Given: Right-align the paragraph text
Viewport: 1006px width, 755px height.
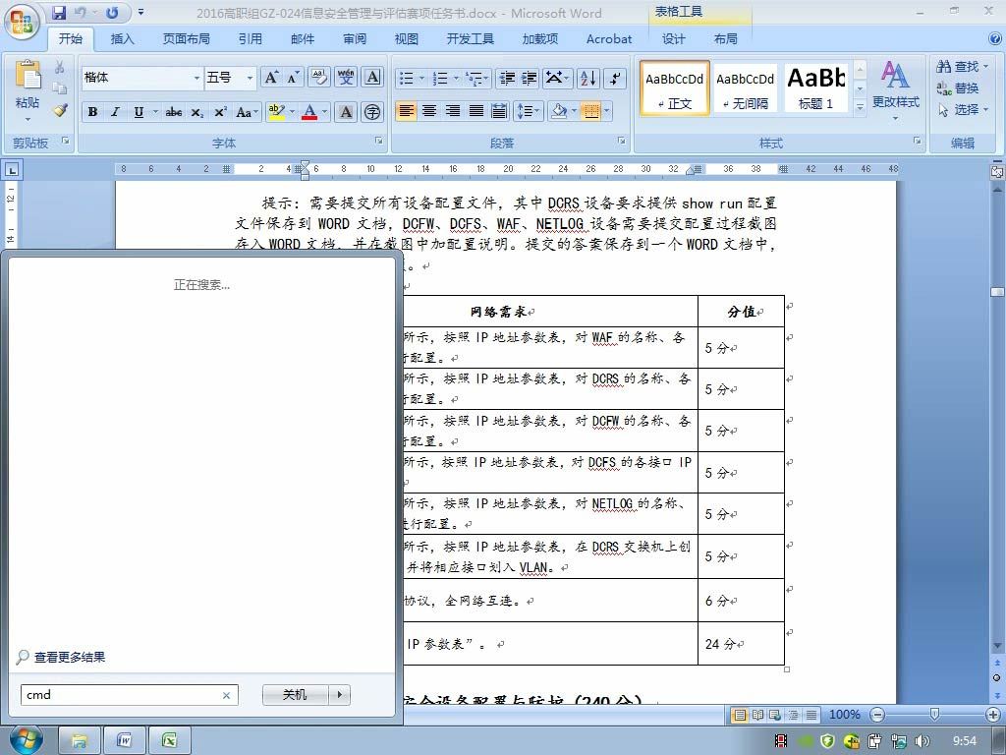Looking at the screenshot, I should (x=452, y=111).
